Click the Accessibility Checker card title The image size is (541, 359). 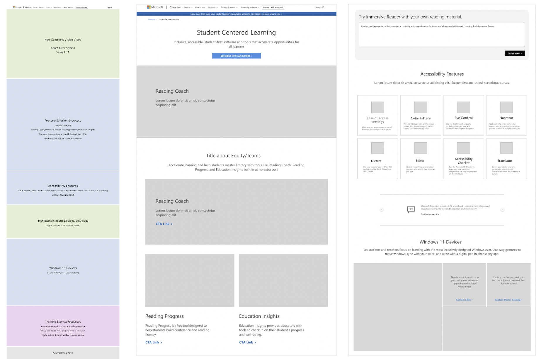tap(464, 161)
